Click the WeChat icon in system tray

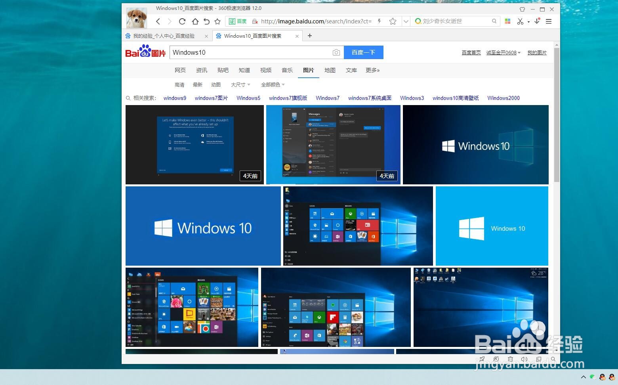click(x=592, y=377)
